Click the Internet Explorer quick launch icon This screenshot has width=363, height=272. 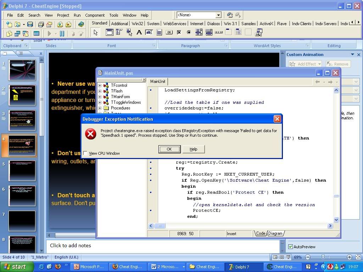point(41,266)
